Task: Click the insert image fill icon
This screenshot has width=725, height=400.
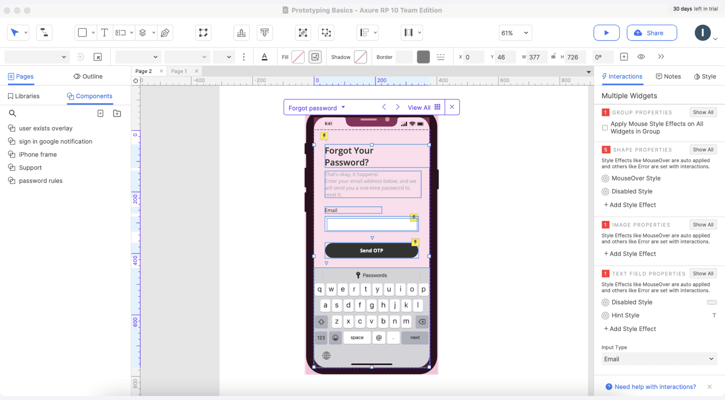Action: (315, 56)
